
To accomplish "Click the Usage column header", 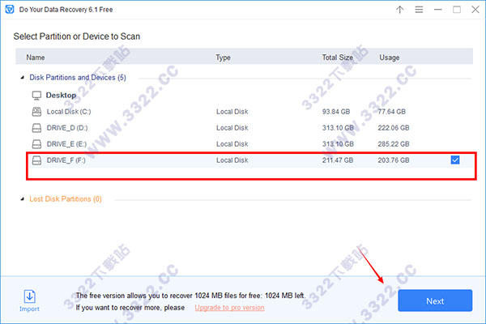I will point(390,58).
